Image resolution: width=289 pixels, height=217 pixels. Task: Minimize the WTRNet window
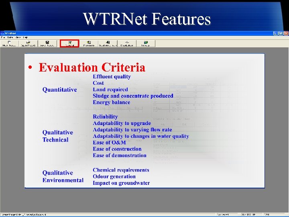[275, 33]
